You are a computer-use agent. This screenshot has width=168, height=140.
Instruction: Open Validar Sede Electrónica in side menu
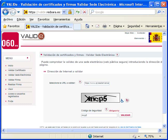(19, 75)
